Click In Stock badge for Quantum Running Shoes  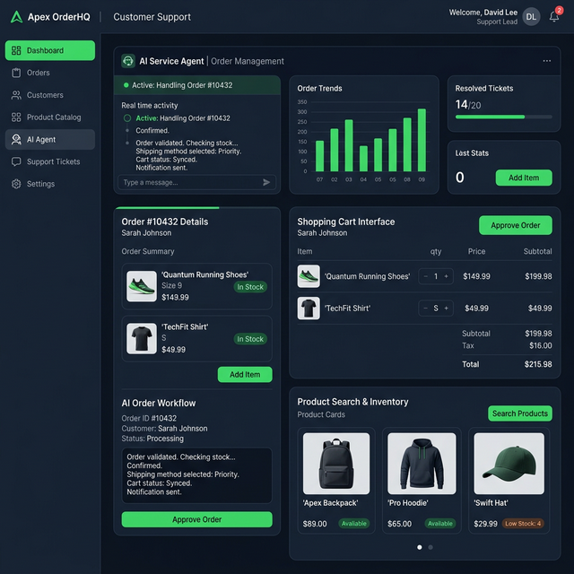click(x=250, y=287)
